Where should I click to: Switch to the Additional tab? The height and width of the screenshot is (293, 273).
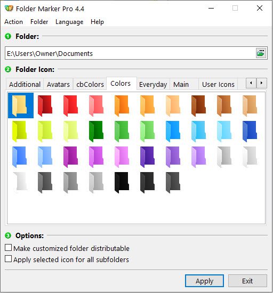coord(25,84)
